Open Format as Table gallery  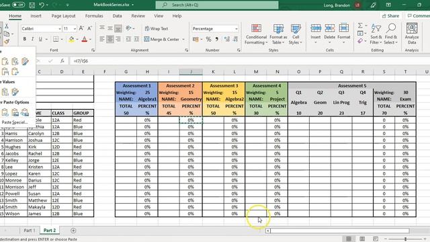[278, 34]
